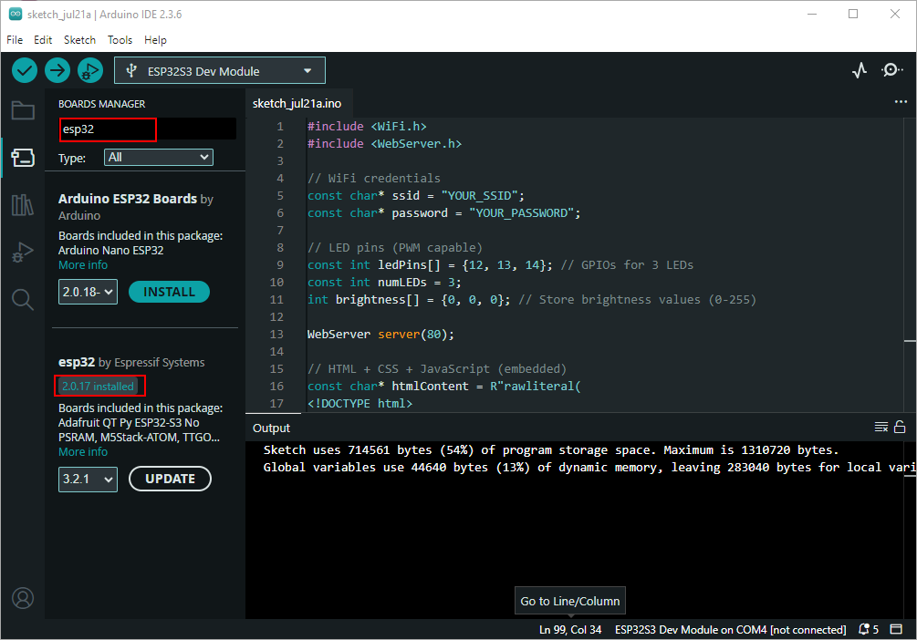
Task: Open the ESP32S3 Dev Module board selector
Action: (x=220, y=71)
